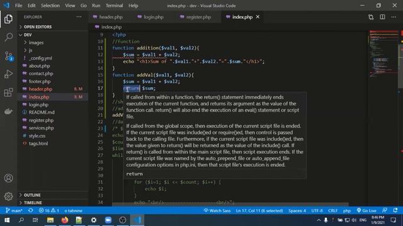Switch to register.php tab
Viewport: 403px width, 226px height.
coord(198,17)
